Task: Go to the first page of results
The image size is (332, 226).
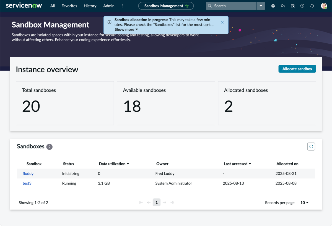Action: pyautogui.click(x=141, y=203)
